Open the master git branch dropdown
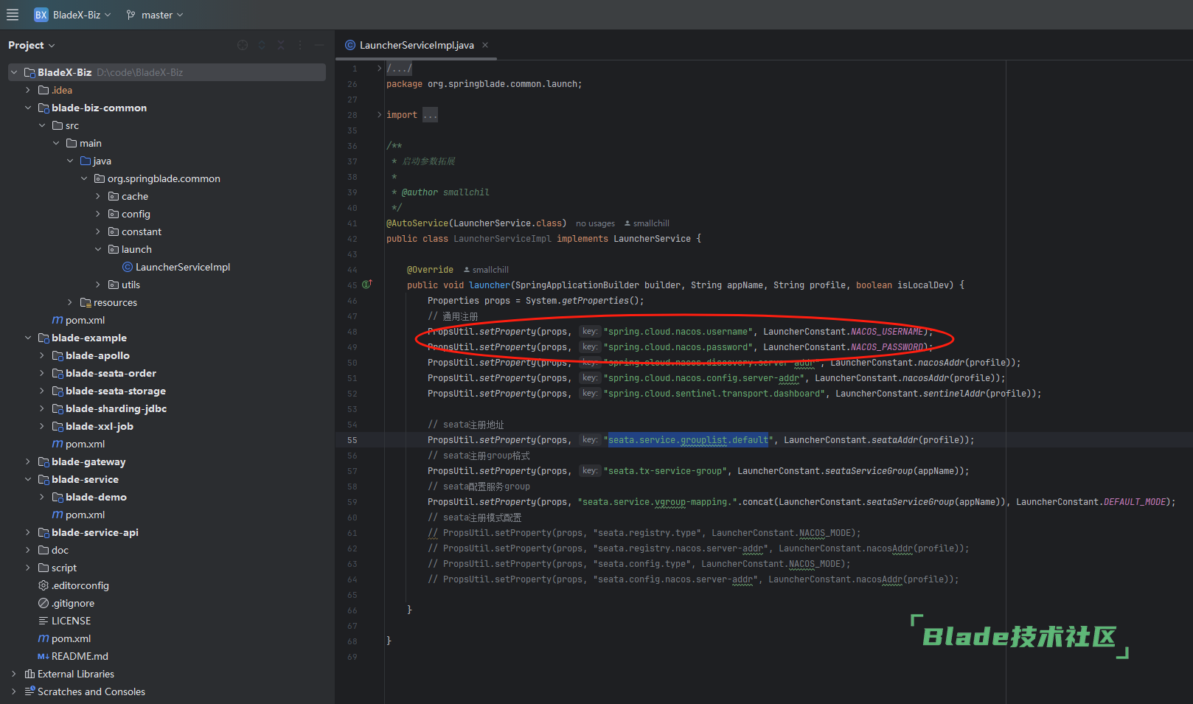1193x704 pixels. click(x=155, y=15)
